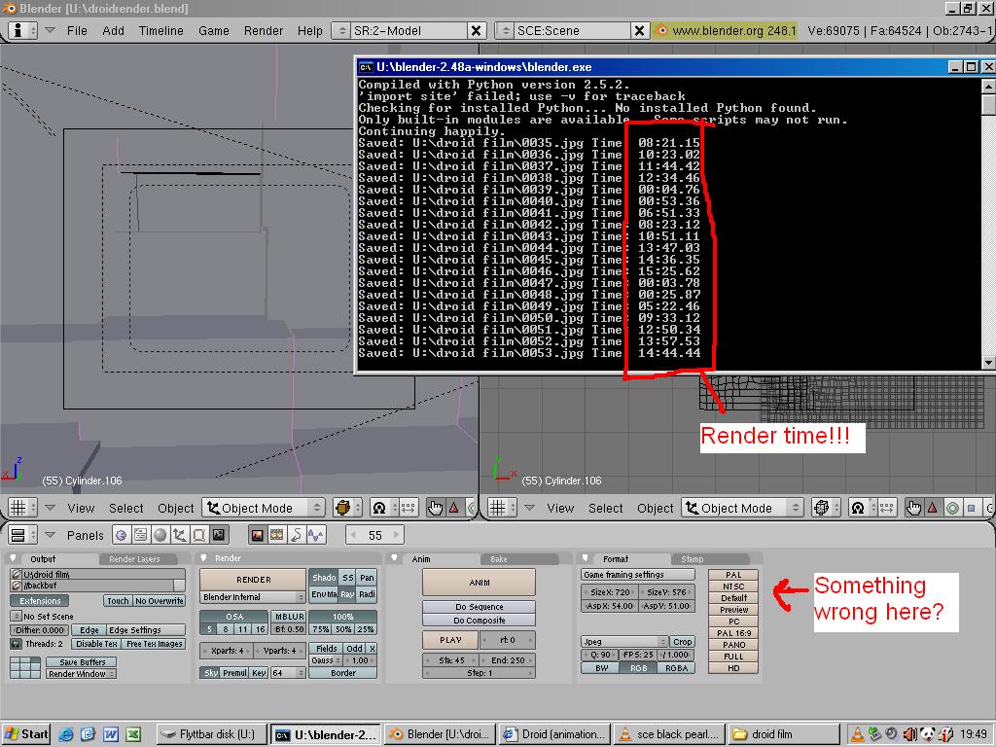Screen dimensions: 996x747
Task: Toggle the Shado render option
Action: tap(324, 578)
